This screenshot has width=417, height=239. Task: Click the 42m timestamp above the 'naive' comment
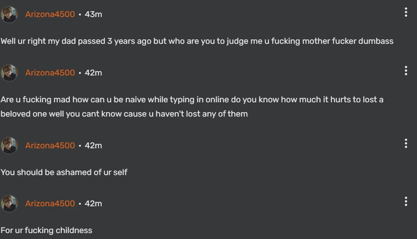[93, 73]
